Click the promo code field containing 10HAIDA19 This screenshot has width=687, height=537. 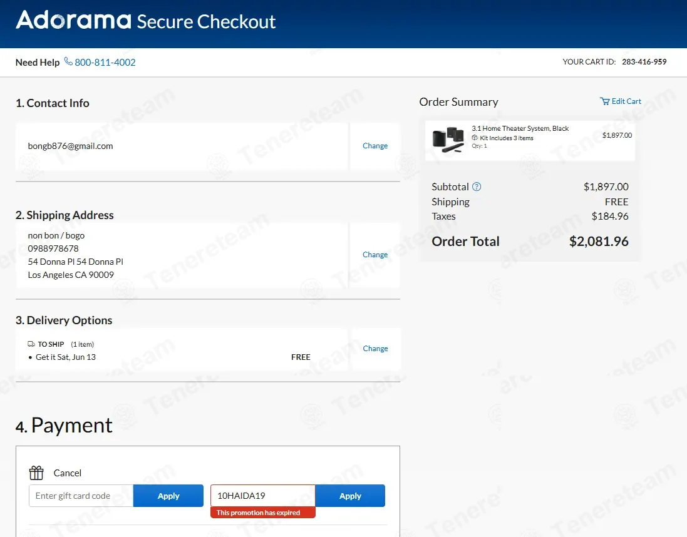[263, 496]
